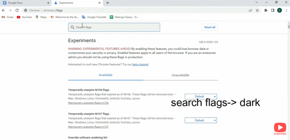Open Chrome three-dot menu
This screenshot has height=140, width=290.
coord(286,10)
